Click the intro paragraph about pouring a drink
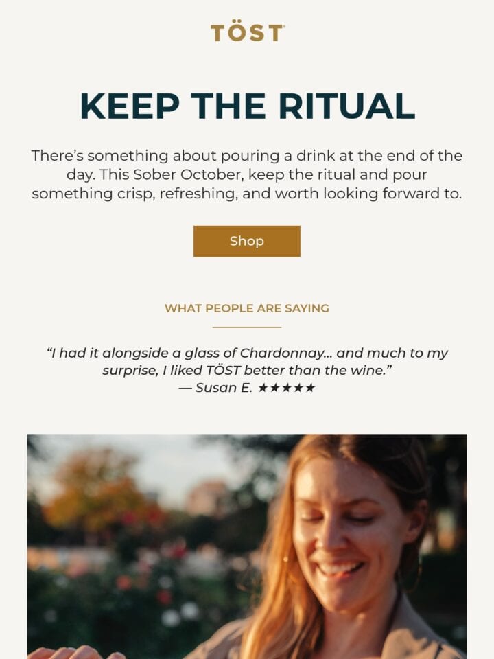This screenshot has width=494, height=659. point(247,174)
